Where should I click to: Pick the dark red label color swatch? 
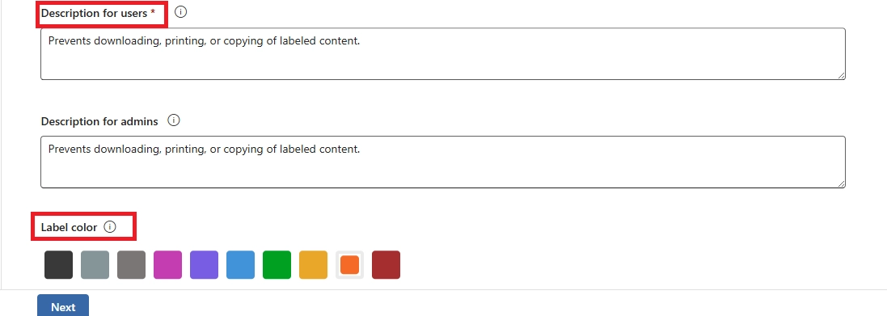coord(386,264)
